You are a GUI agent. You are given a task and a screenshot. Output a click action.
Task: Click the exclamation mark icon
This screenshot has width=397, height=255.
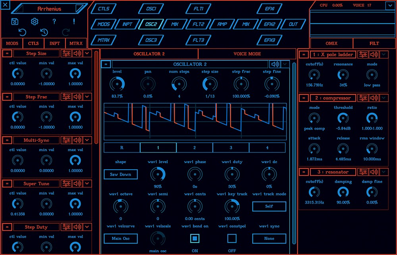[74, 21]
